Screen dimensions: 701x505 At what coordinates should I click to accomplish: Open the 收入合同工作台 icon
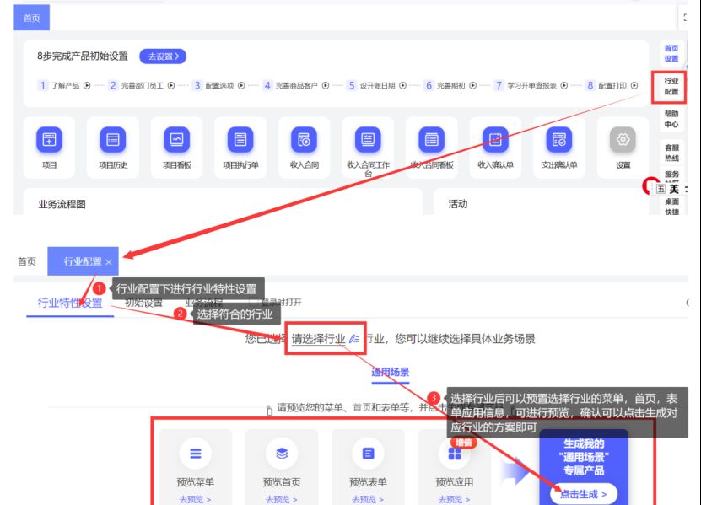(x=368, y=139)
